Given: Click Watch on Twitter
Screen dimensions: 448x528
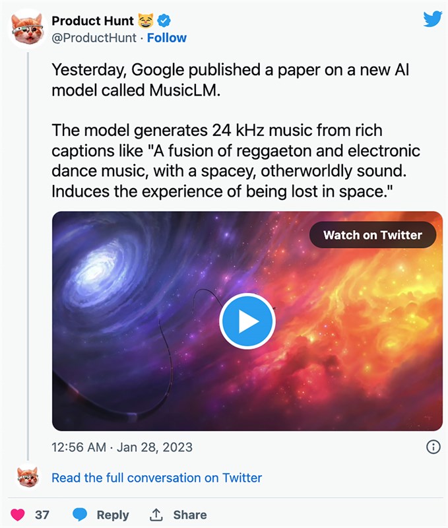Looking at the screenshot, I should (x=373, y=235).
